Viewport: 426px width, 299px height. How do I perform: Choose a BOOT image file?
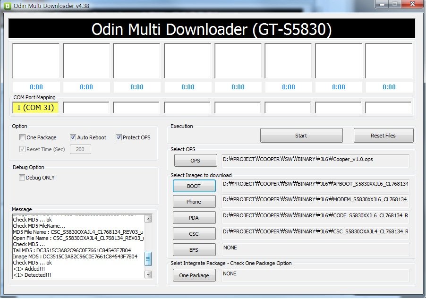[194, 186]
